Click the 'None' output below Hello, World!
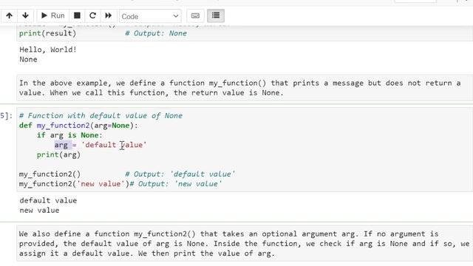This screenshot has width=473, height=266. click(x=28, y=59)
